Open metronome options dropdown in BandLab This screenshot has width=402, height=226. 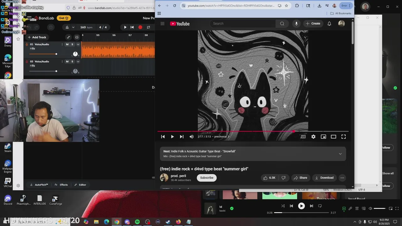click(x=73, y=27)
